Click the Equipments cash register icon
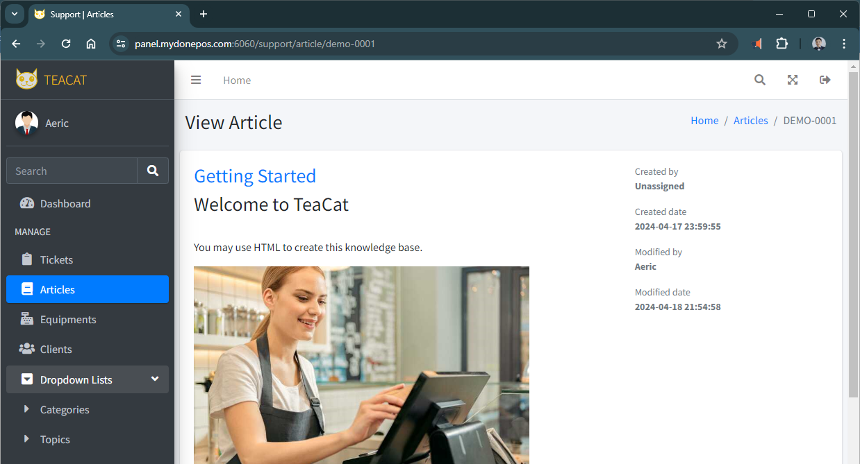The width and height of the screenshot is (860, 464). pyautogui.click(x=27, y=319)
